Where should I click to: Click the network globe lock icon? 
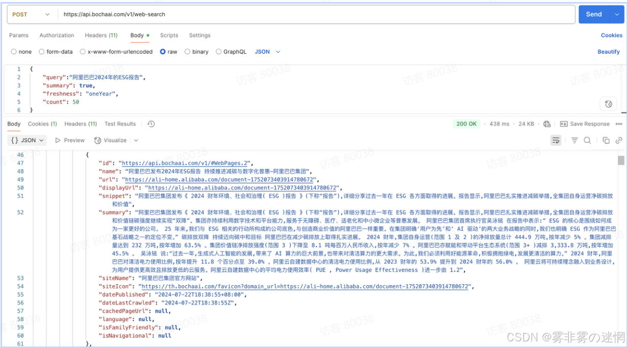[x=547, y=124]
